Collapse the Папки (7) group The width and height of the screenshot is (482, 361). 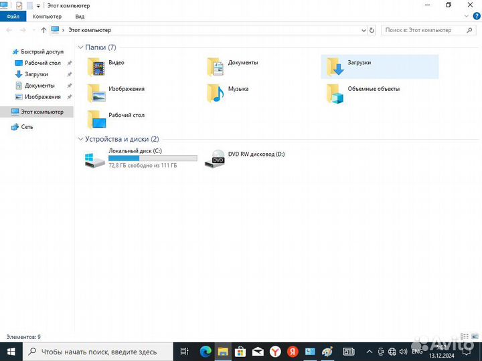[x=80, y=47]
